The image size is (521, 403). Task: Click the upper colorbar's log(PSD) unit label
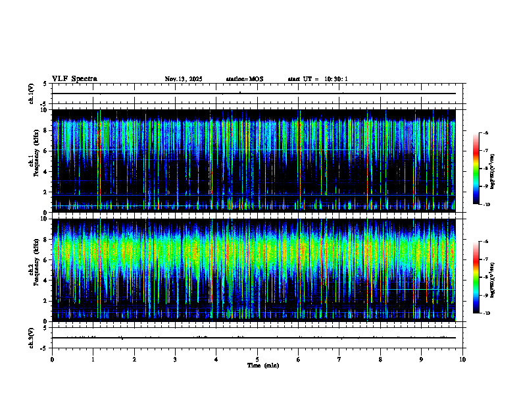[492, 171]
